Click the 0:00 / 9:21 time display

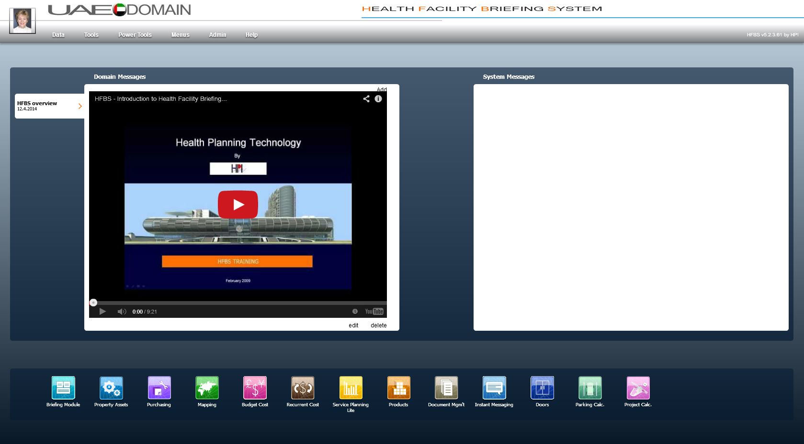[145, 312]
